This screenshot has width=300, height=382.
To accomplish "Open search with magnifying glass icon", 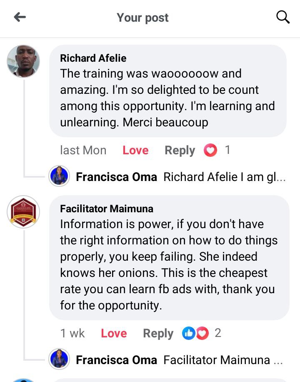I will point(283,17).
